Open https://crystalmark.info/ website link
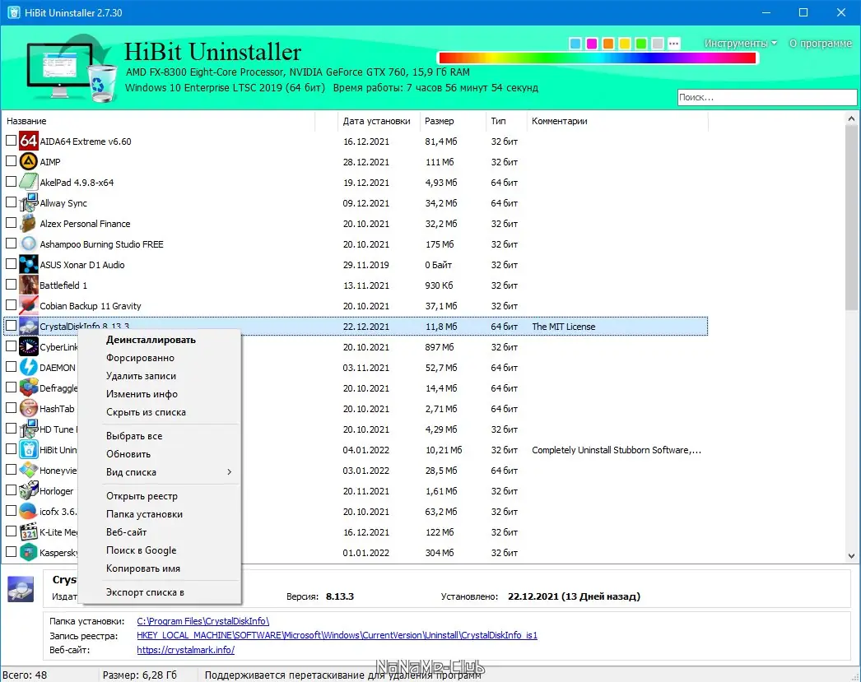 tap(185, 650)
